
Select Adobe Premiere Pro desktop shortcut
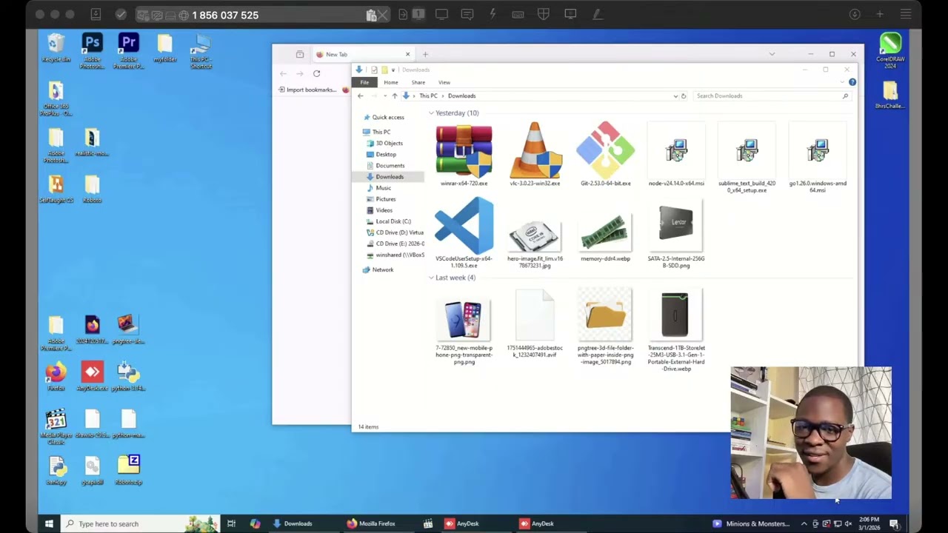point(128,51)
